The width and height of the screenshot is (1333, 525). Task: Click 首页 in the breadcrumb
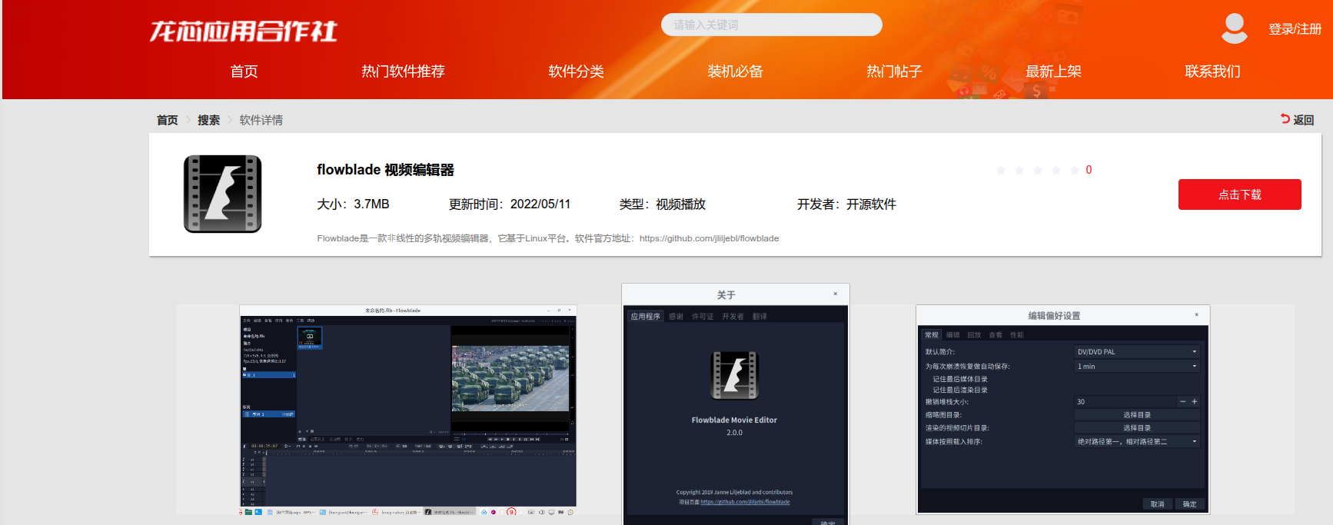coord(168,120)
